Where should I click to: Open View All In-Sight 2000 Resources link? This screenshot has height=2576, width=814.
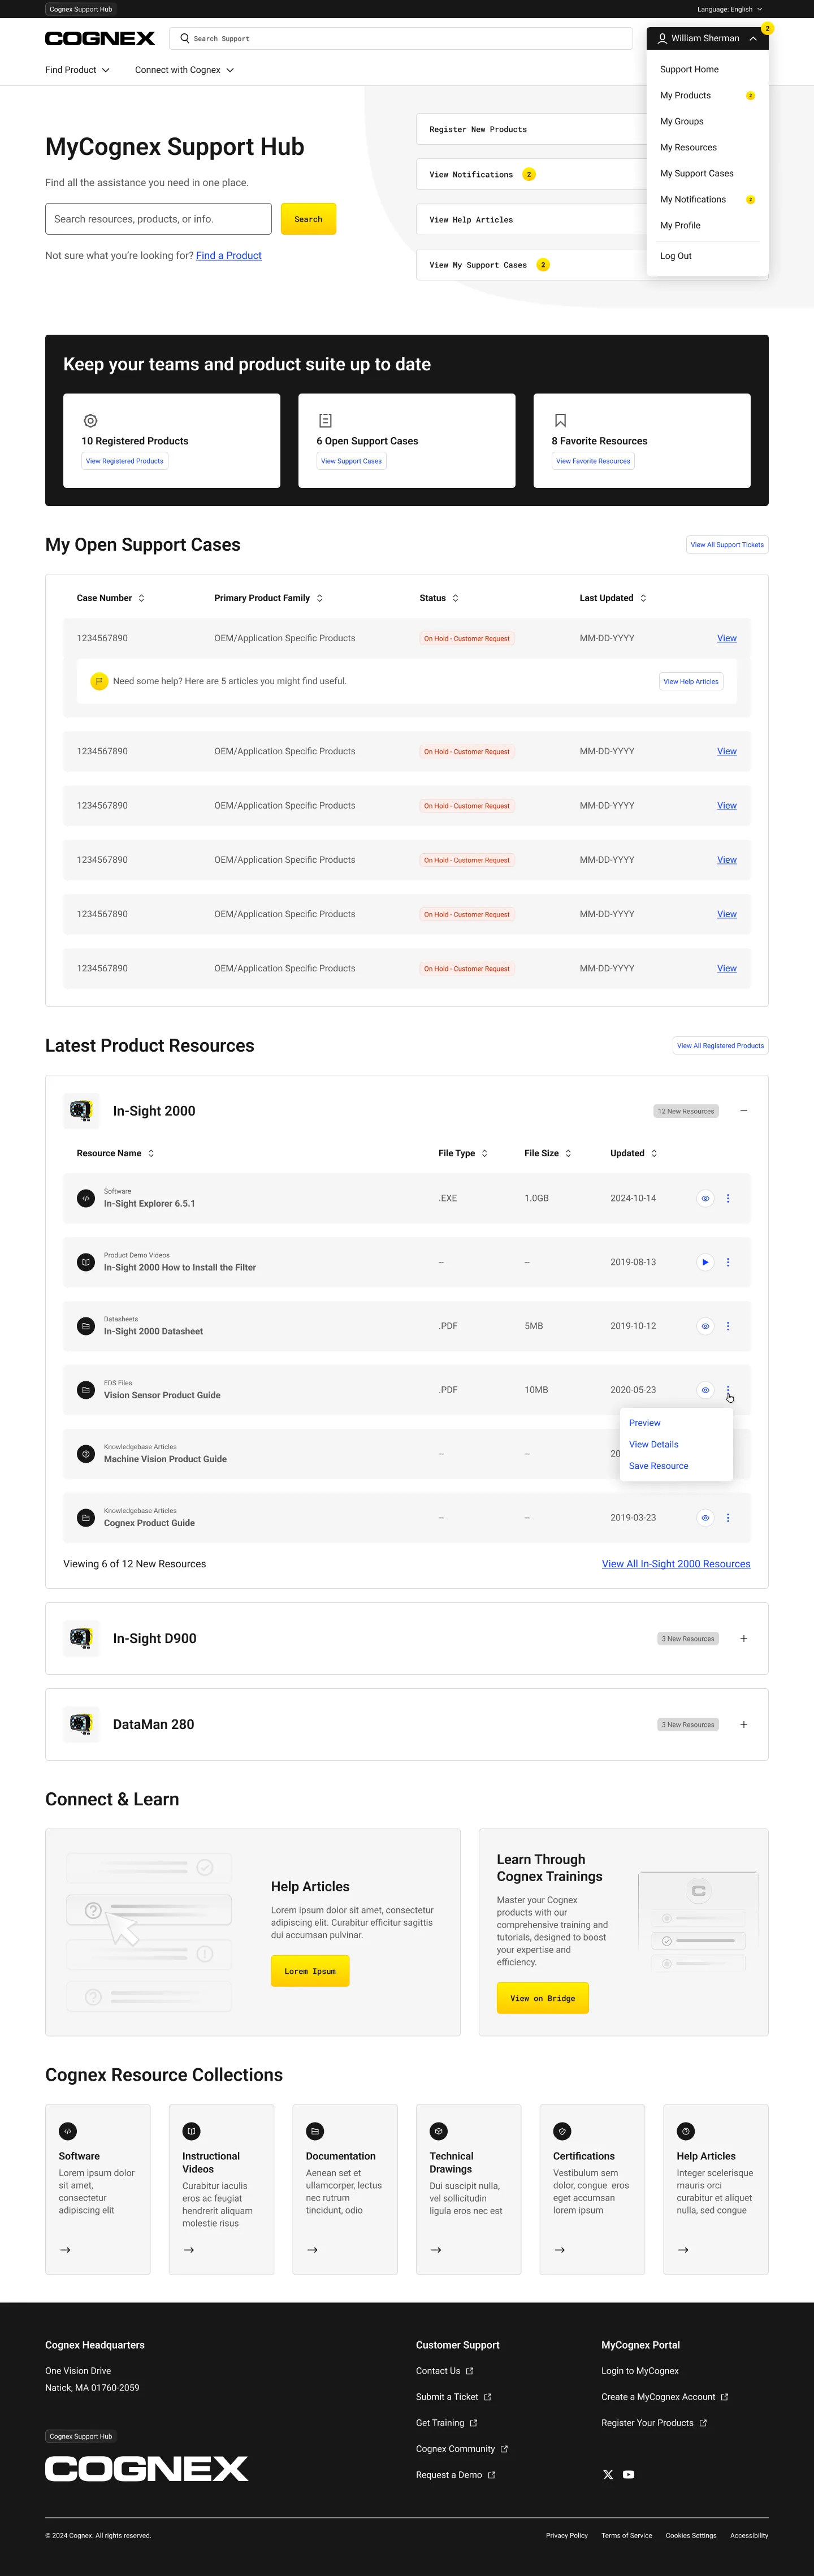(676, 1564)
